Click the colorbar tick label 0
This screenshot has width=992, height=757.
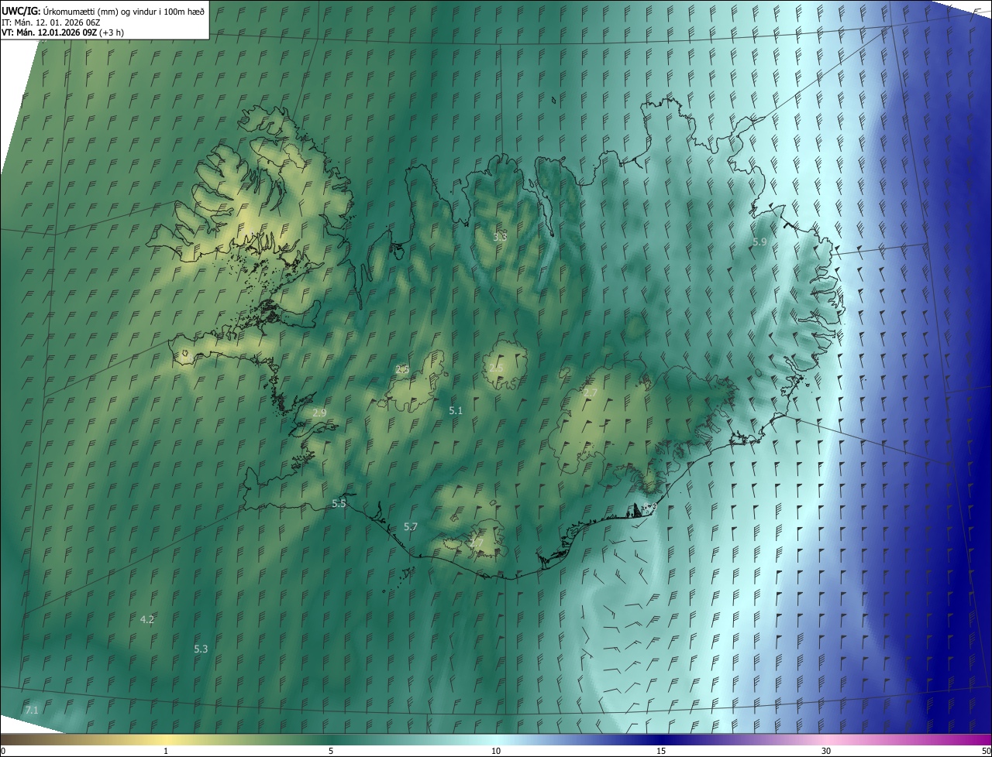point(3,752)
